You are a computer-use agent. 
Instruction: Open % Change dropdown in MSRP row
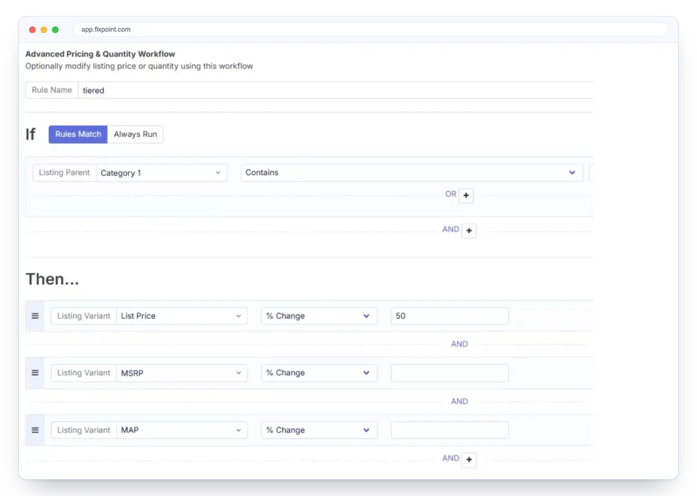[319, 373]
